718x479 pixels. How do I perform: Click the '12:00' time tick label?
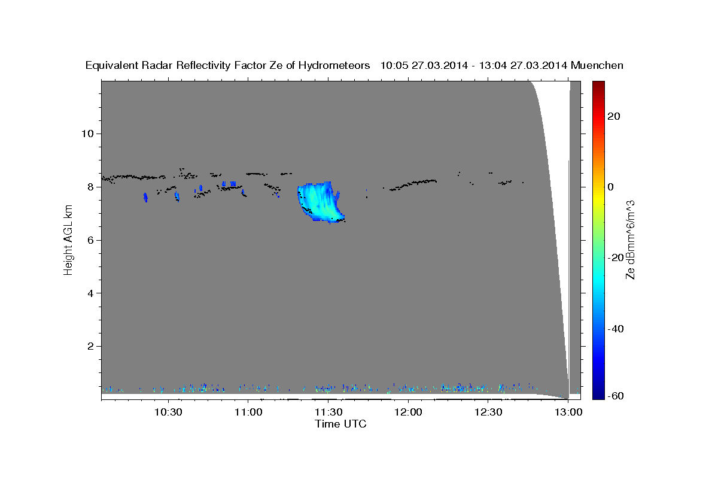pyautogui.click(x=409, y=413)
